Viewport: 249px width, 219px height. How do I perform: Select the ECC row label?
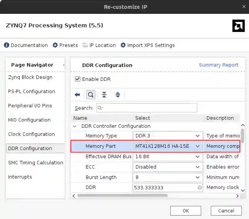click(90, 167)
